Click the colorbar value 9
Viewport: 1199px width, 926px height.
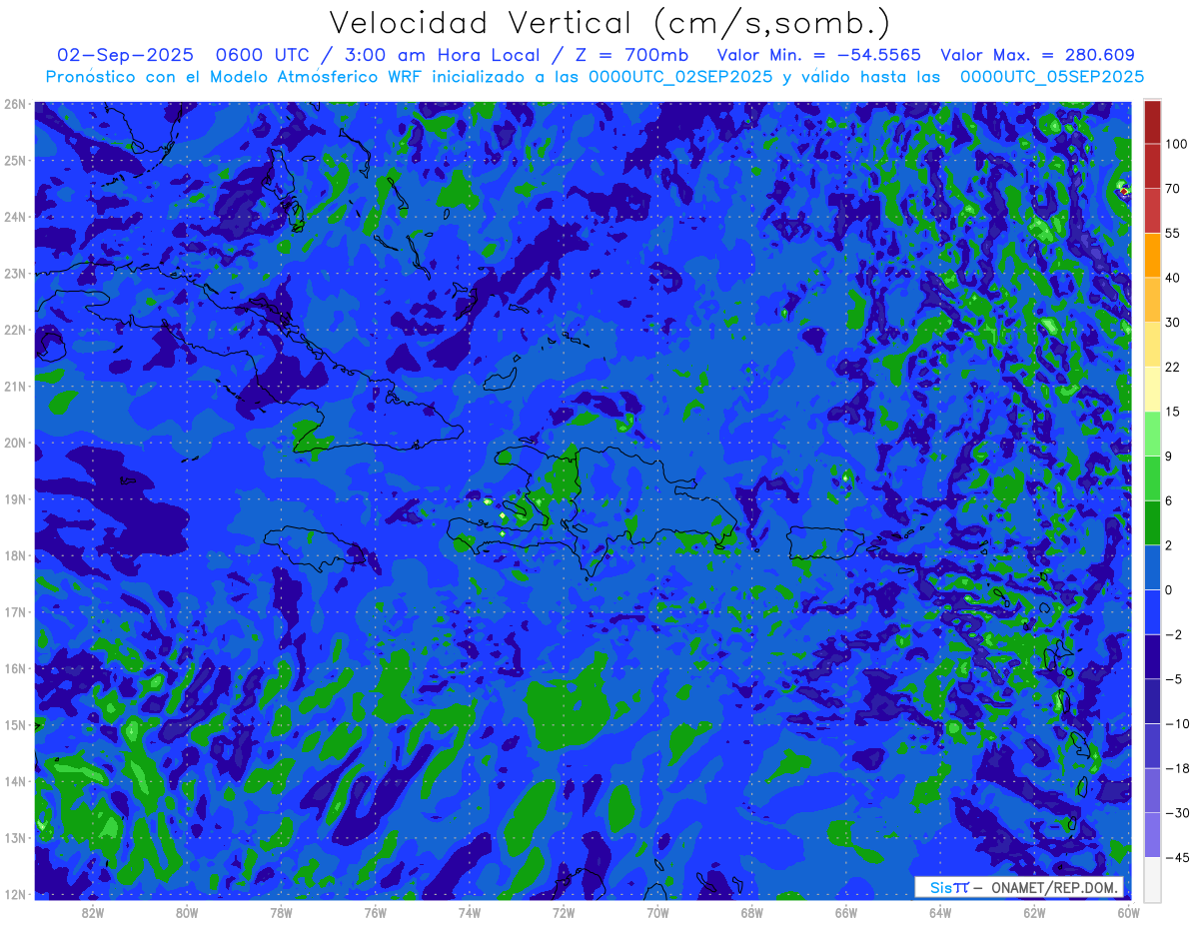click(1170, 457)
